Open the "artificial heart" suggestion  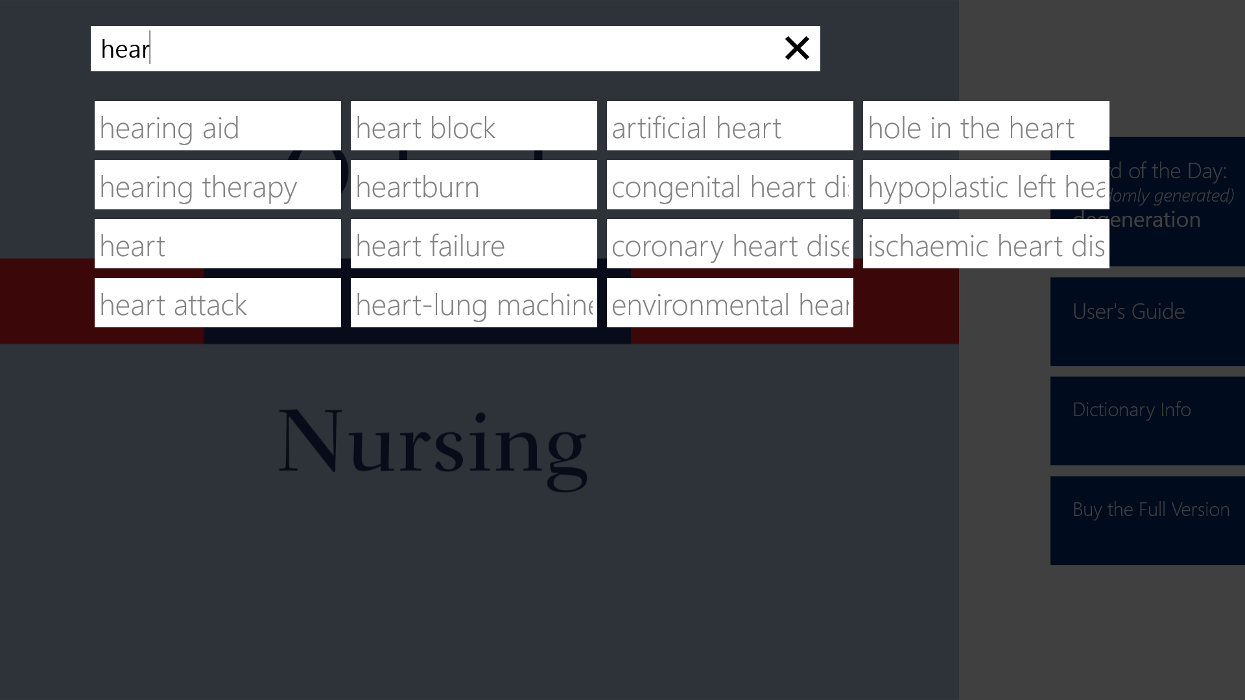[729, 126]
